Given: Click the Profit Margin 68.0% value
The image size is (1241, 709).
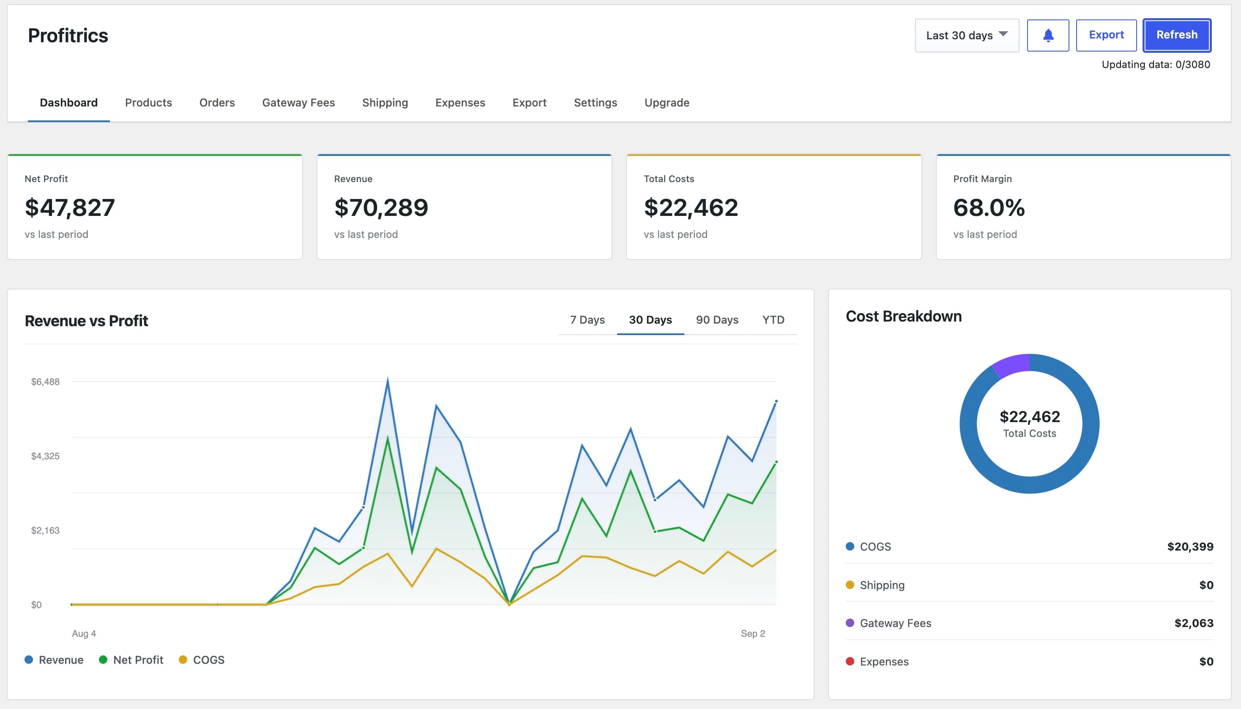Looking at the screenshot, I should (989, 207).
